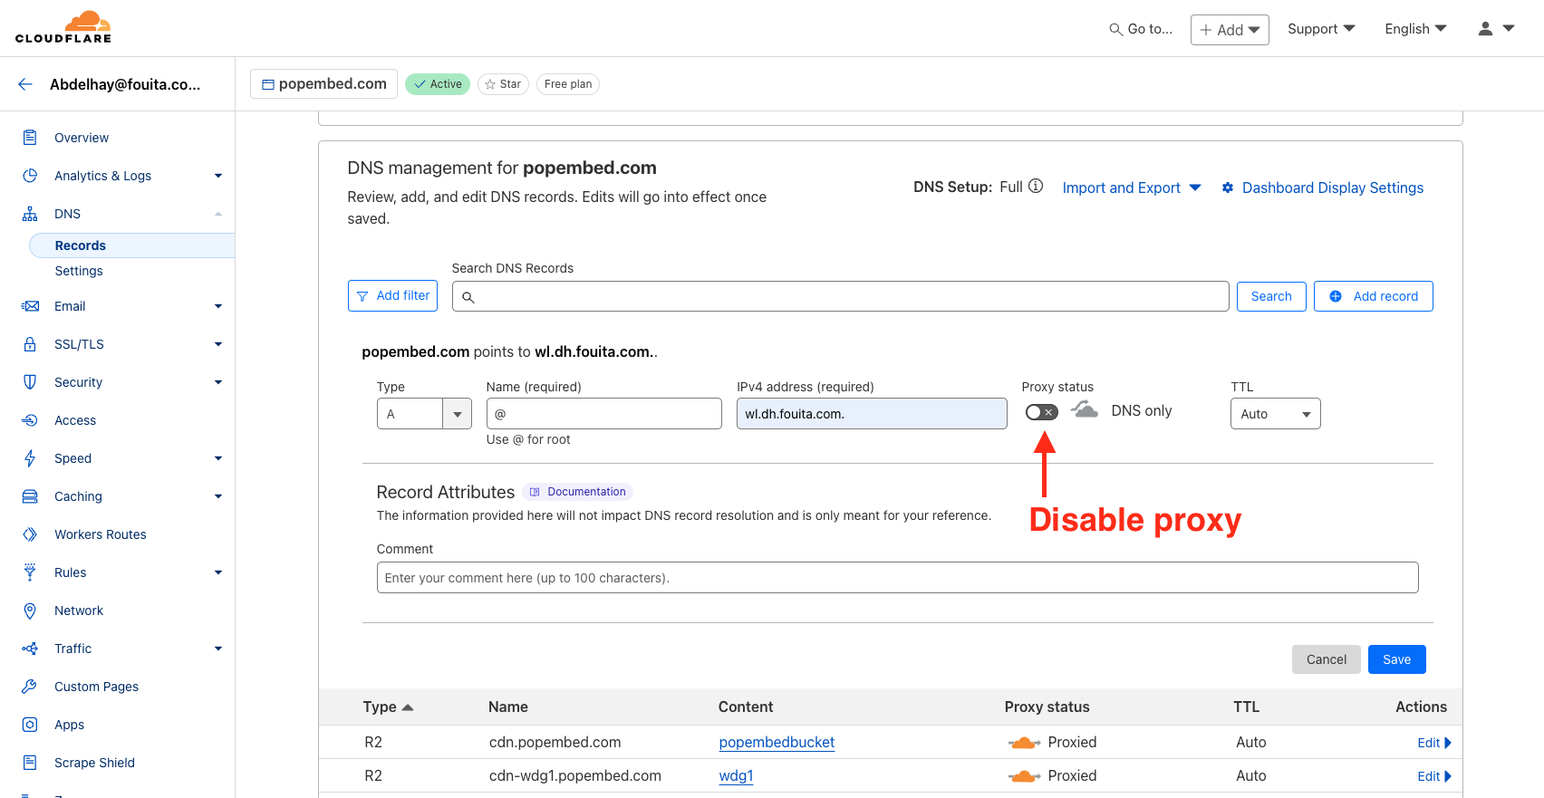Image resolution: width=1544 pixels, height=798 pixels.
Task: Toggle the Proxy status switch
Action: (x=1041, y=412)
